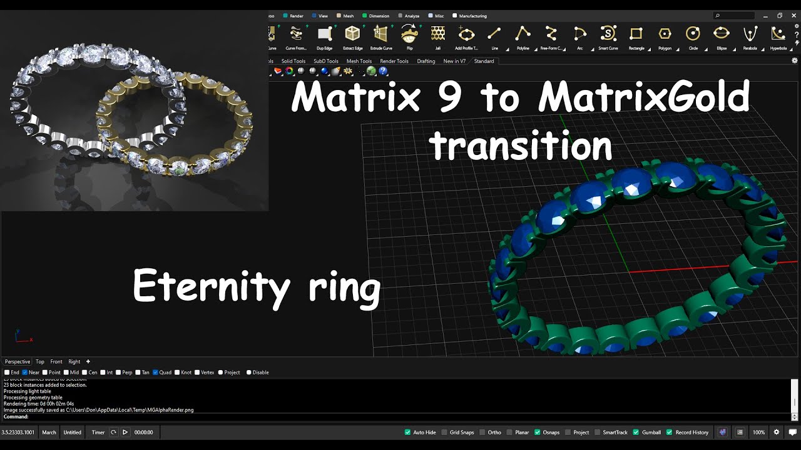Click the Flip tool icon
Viewport: 801px width, 450px height.
pyautogui.click(x=409, y=34)
